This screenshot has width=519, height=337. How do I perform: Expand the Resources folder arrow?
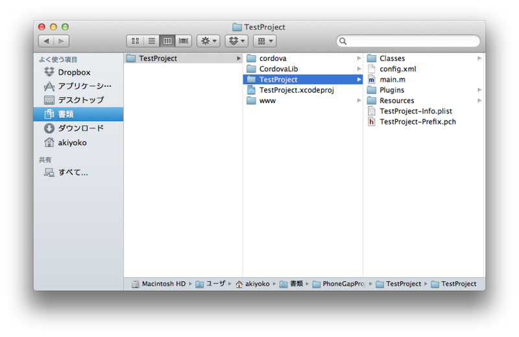point(479,100)
